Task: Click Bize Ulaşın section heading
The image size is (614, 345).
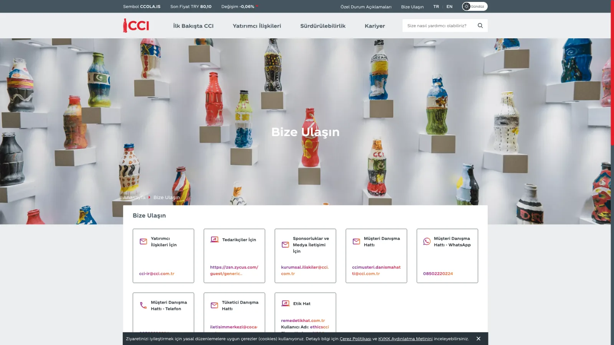Action: click(149, 215)
